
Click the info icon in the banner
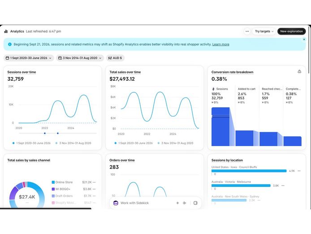(10, 44)
